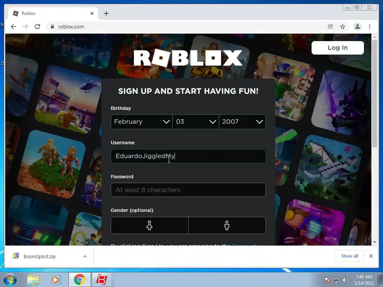The image size is (383, 287).
Task: Dismiss the downloads bar
Action: point(371,256)
